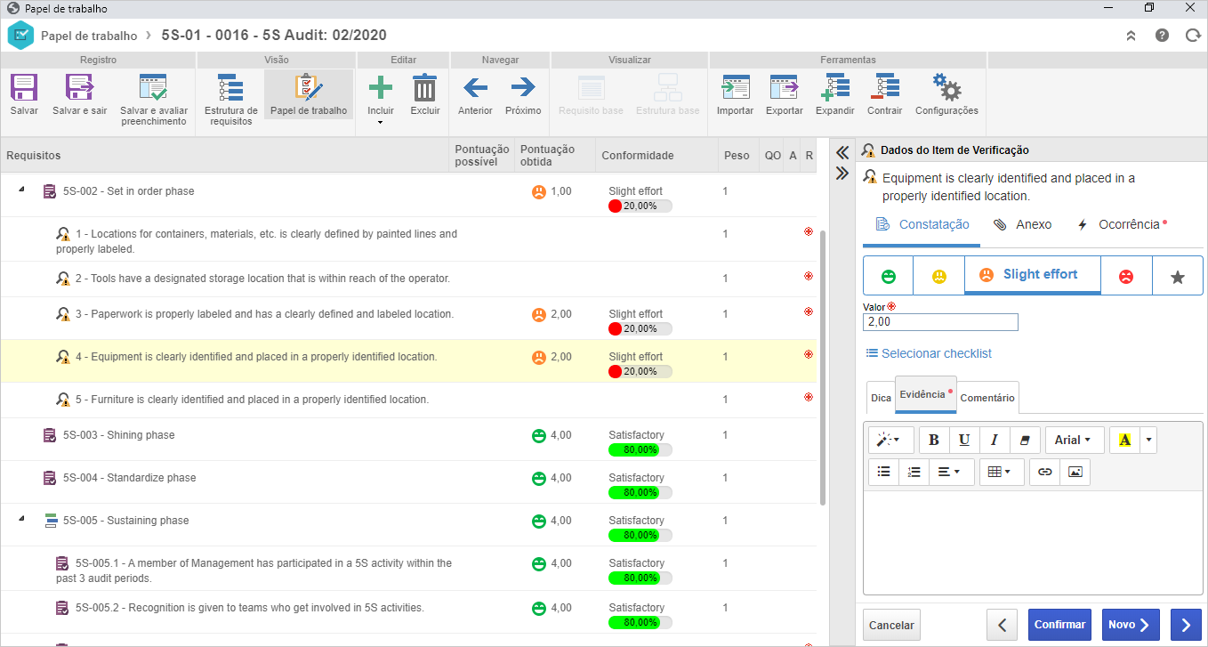This screenshot has height=647, width=1208.
Task: Select the star rating option
Action: (x=1178, y=276)
